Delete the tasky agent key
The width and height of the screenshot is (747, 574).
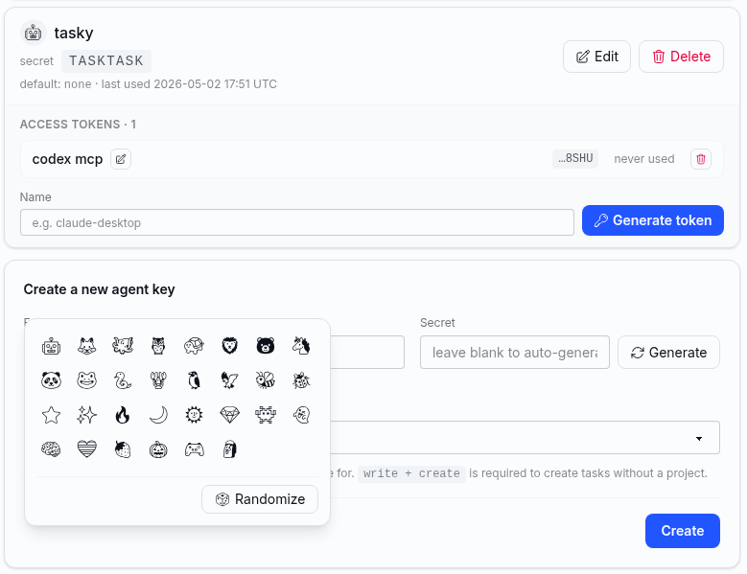click(681, 57)
